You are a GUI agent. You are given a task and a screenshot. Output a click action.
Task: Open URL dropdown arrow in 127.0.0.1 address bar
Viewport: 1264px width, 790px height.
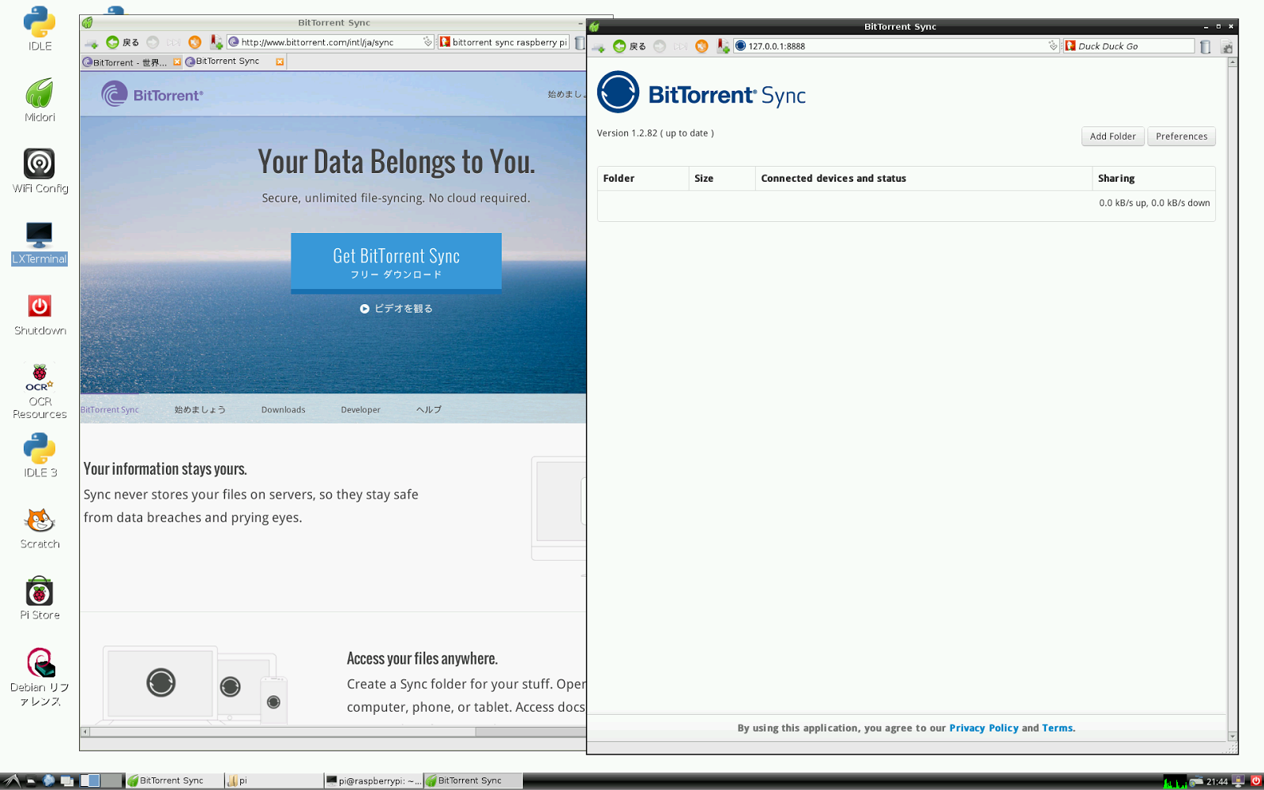coord(1052,46)
